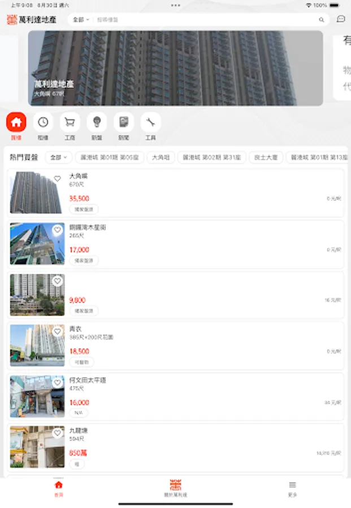Open the chat message icon in header

(x=341, y=19)
